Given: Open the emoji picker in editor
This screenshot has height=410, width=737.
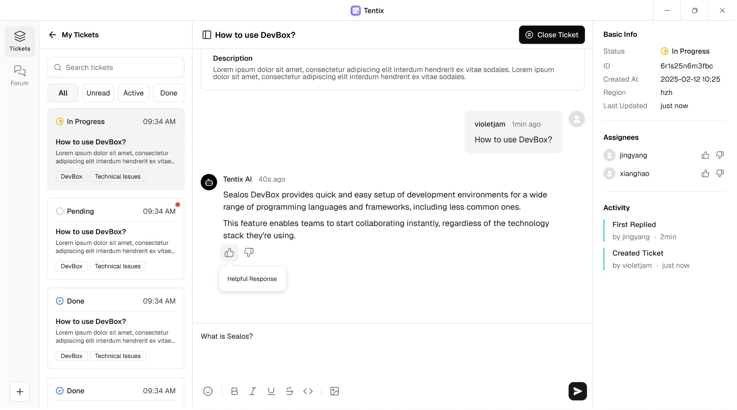Looking at the screenshot, I should (x=208, y=391).
